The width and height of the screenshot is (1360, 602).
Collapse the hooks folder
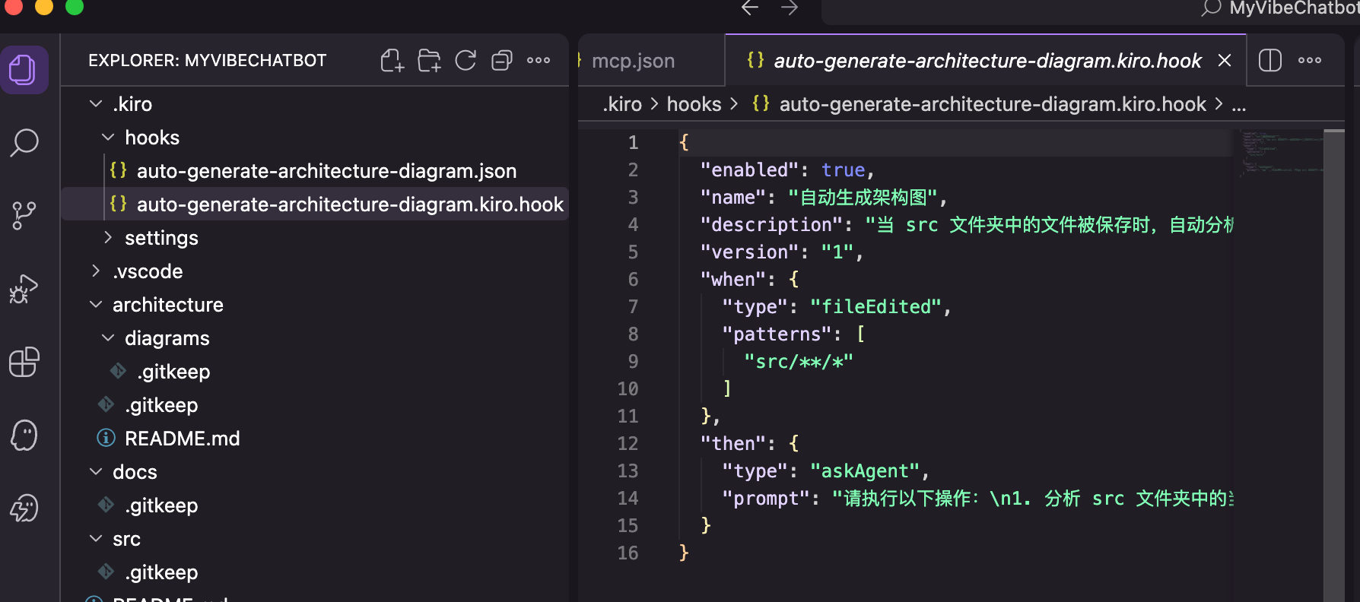(152, 138)
